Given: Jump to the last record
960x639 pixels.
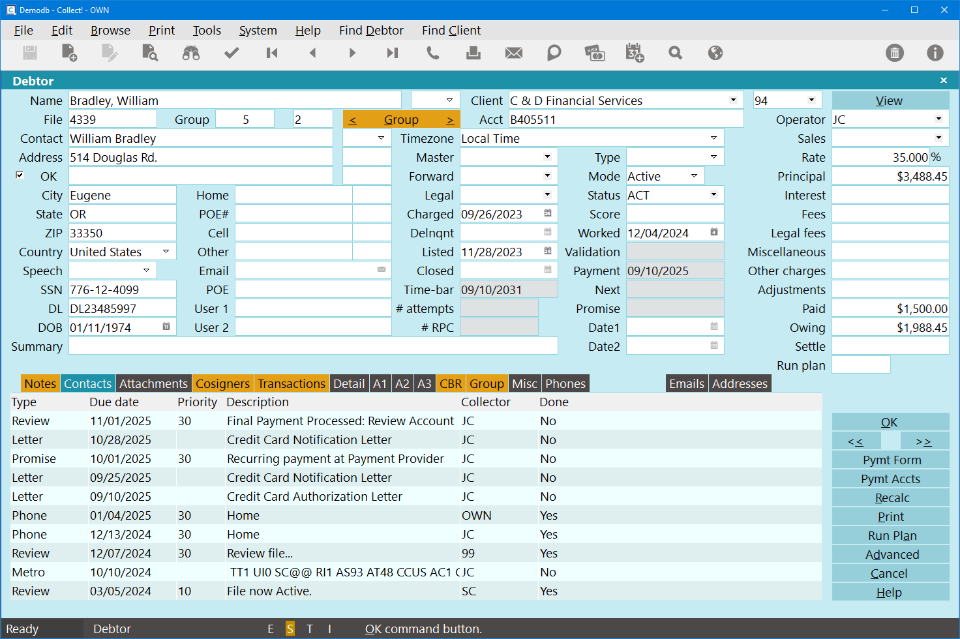Looking at the screenshot, I should (392, 53).
